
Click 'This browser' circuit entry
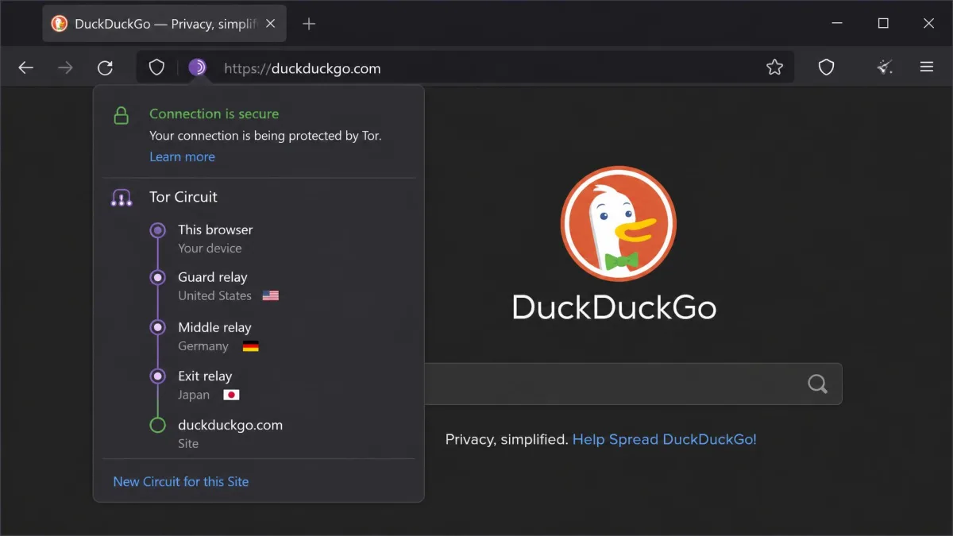[x=215, y=229]
